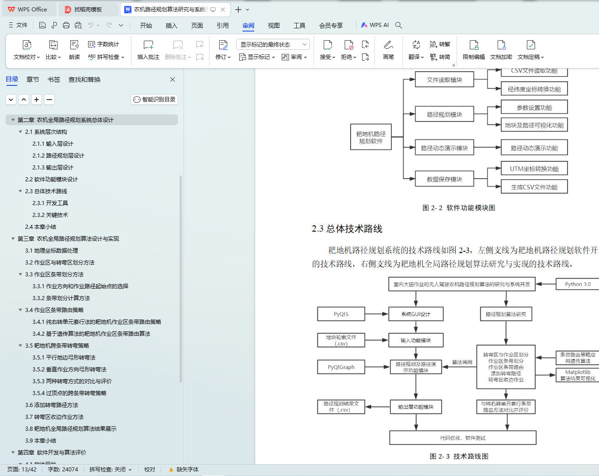This screenshot has height=476, width=599.
Task: Switch to the 插入 ribbon tab
Action: click(x=172, y=26)
